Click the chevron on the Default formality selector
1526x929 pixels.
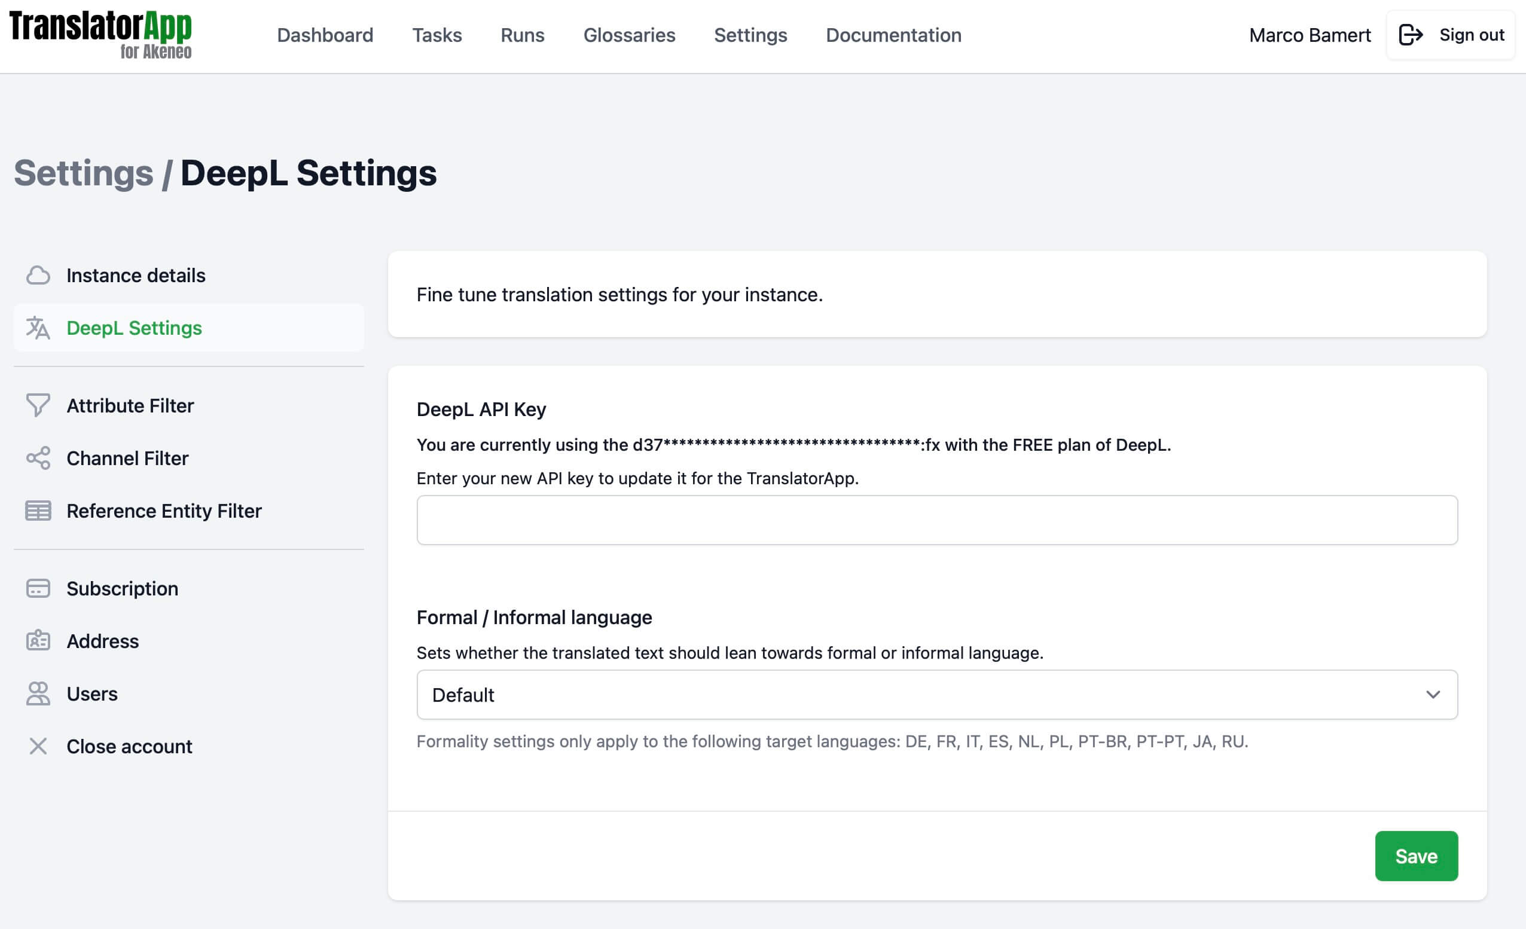tap(1434, 695)
